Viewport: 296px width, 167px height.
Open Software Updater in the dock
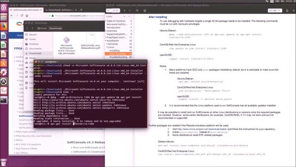point(4,82)
